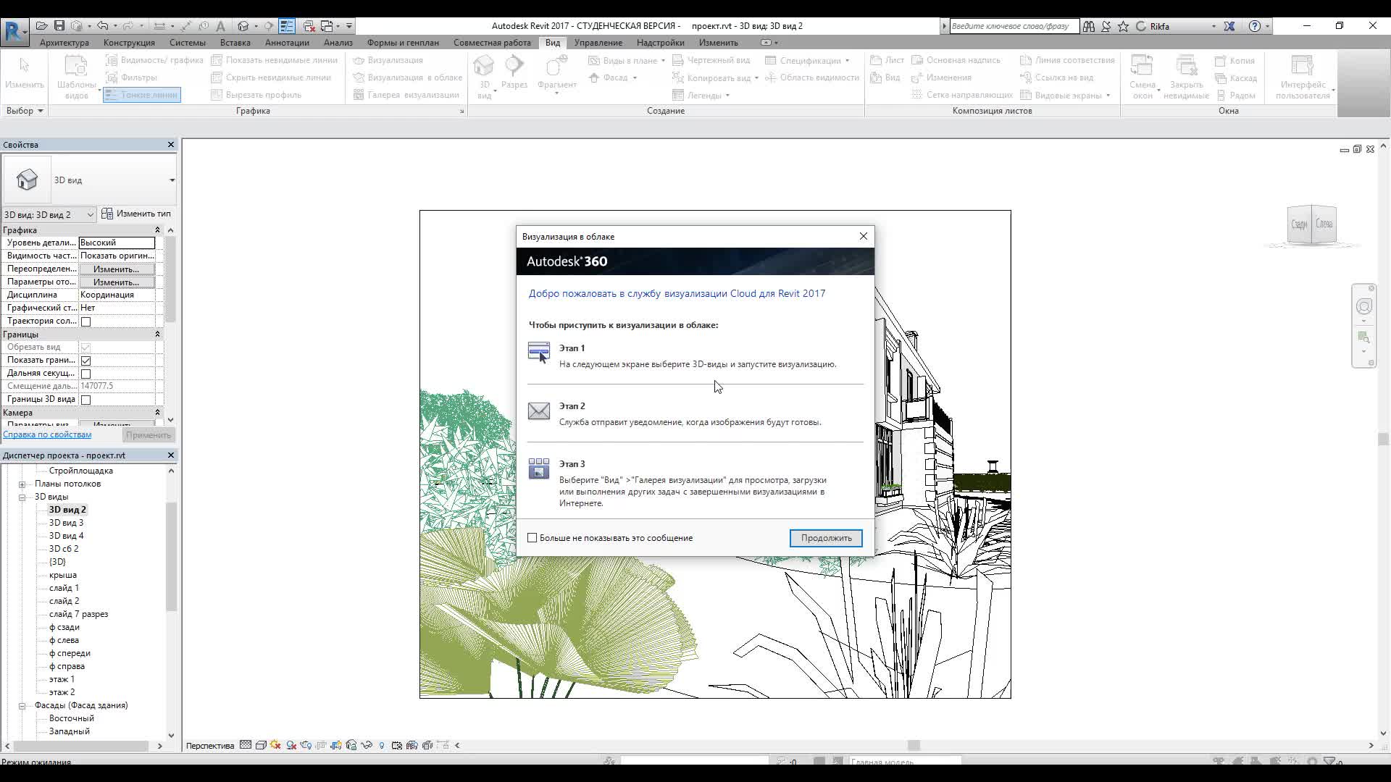Click the Фрагмент callout tool icon

pyautogui.click(x=556, y=67)
